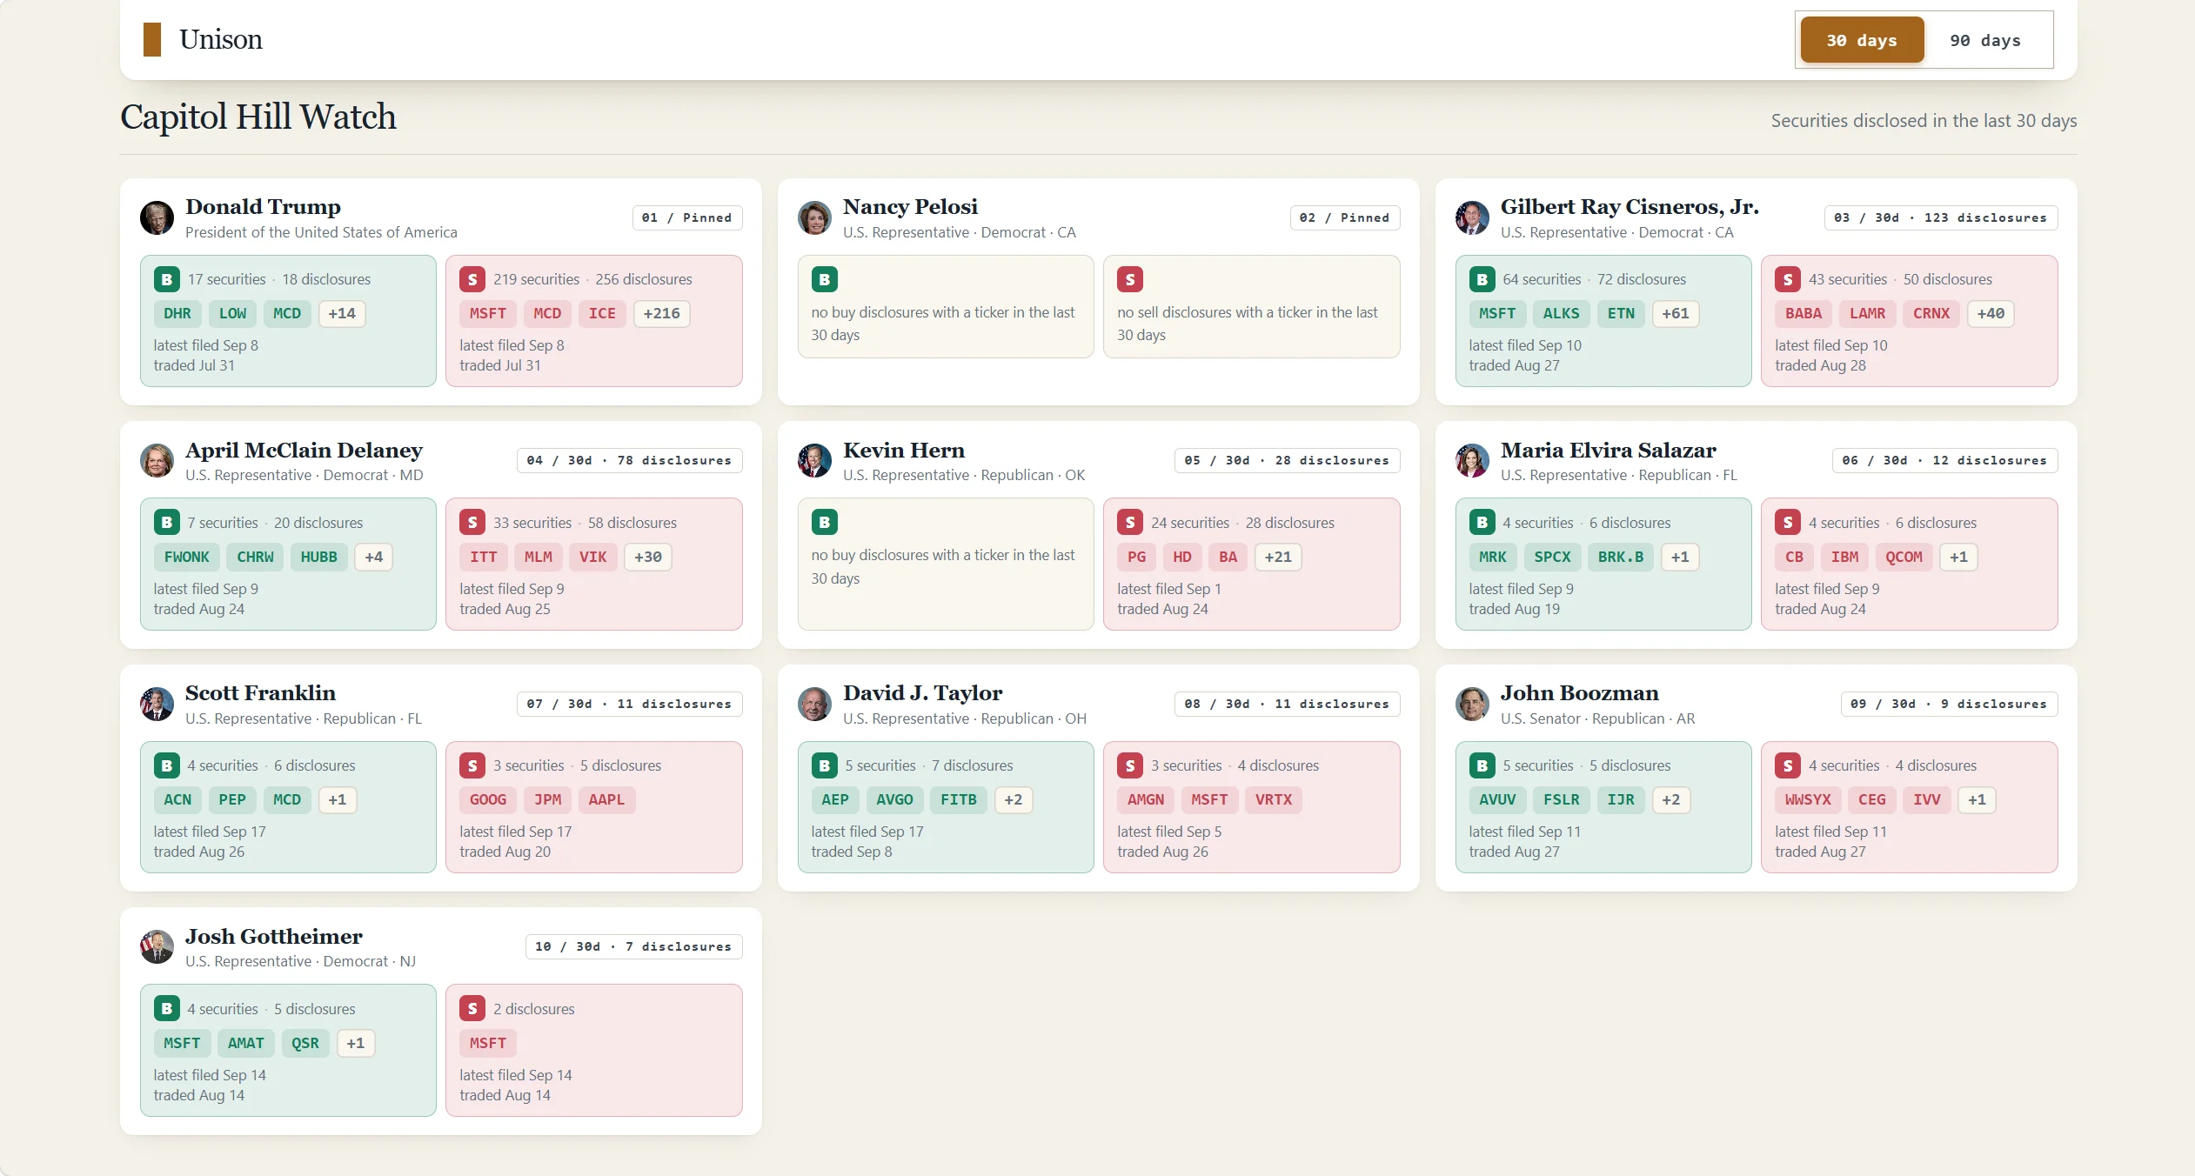Click the S icon in John Boozman's sell panel

tap(1788, 765)
